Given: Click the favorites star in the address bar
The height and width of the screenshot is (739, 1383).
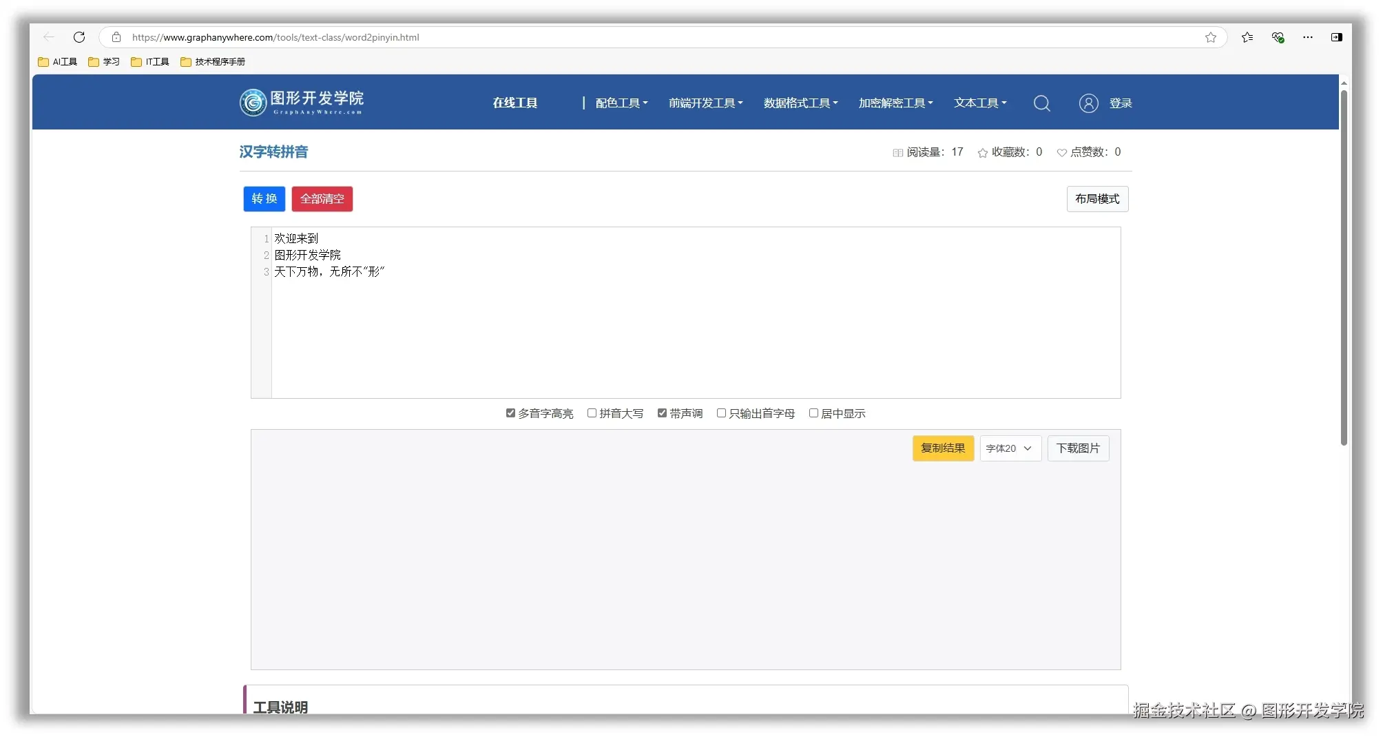Looking at the screenshot, I should 1211,37.
